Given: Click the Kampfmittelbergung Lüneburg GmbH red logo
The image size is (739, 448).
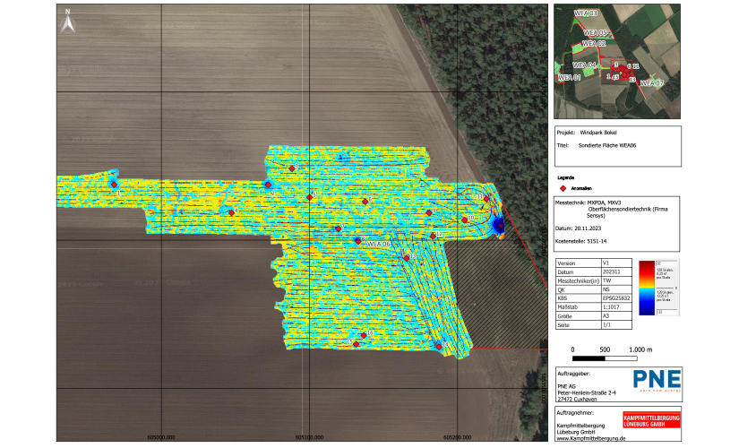Looking at the screenshot, I should (x=651, y=419).
